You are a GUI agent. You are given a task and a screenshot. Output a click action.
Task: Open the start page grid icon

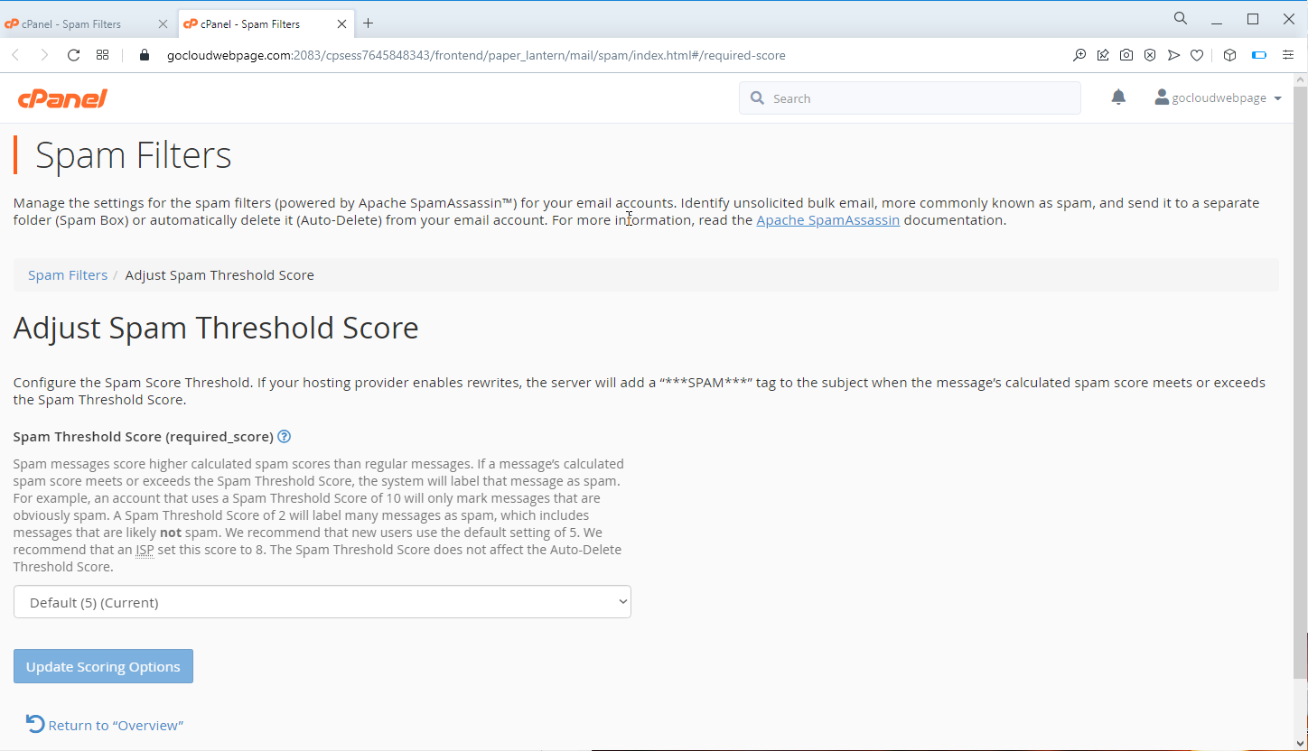click(x=103, y=55)
